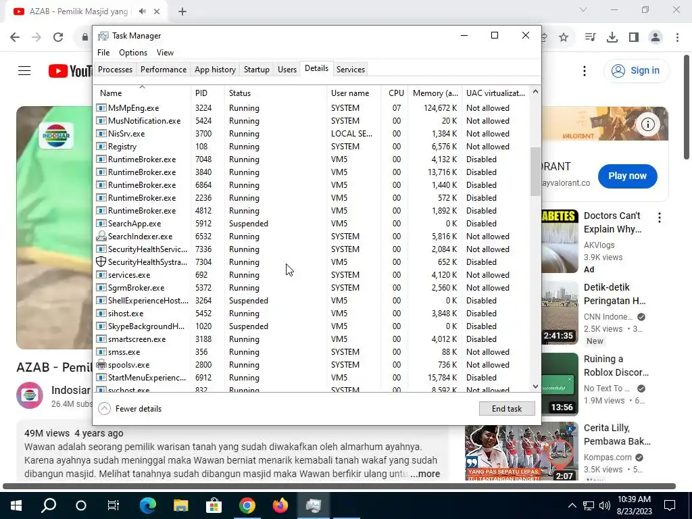The height and width of the screenshot is (519, 692).
Task: Close the AZAB YouTube tab
Action: pos(157,11)
